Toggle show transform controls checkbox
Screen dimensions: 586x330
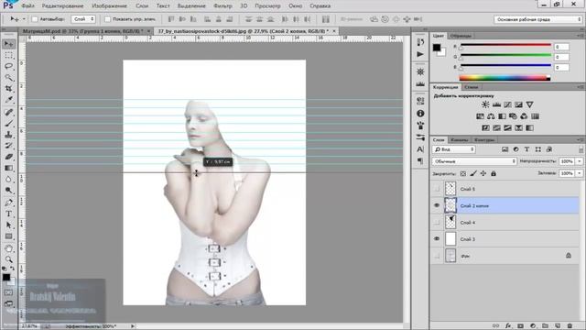(x=108, y=19)
